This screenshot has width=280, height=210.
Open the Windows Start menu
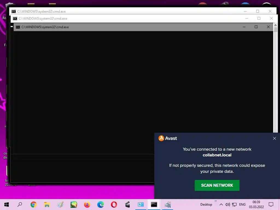point(7,205)
